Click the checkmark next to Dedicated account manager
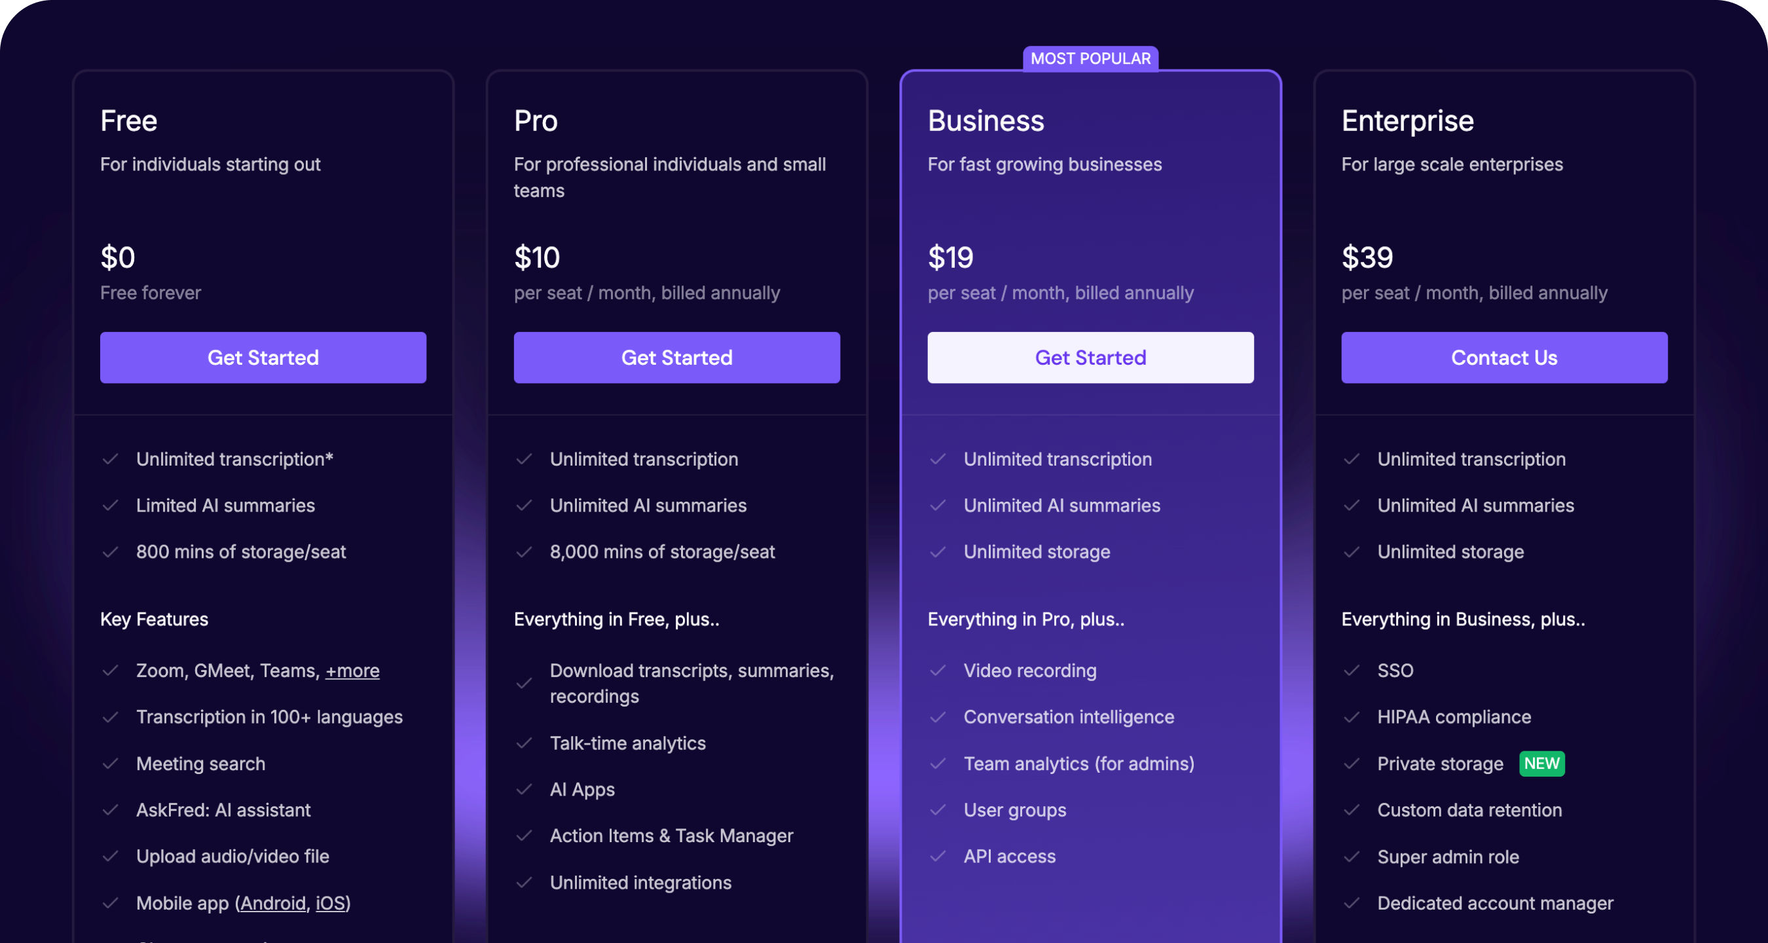1768x943 pixels. click(1354, 903)
